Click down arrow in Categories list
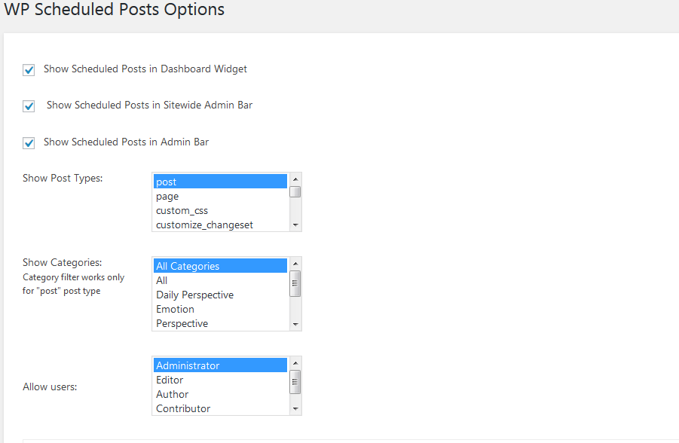679x443 pixels. coord(295,325)
